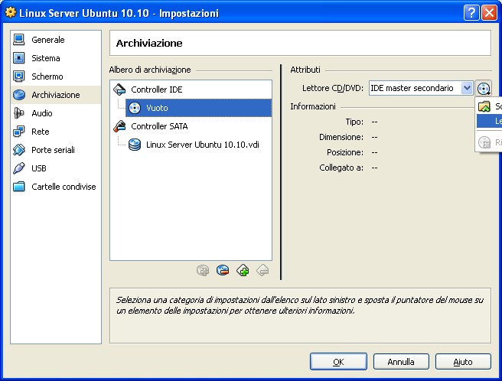Click the Dimensione label
502x381 pixels.
pyautogui.click(x=341, y=137)
